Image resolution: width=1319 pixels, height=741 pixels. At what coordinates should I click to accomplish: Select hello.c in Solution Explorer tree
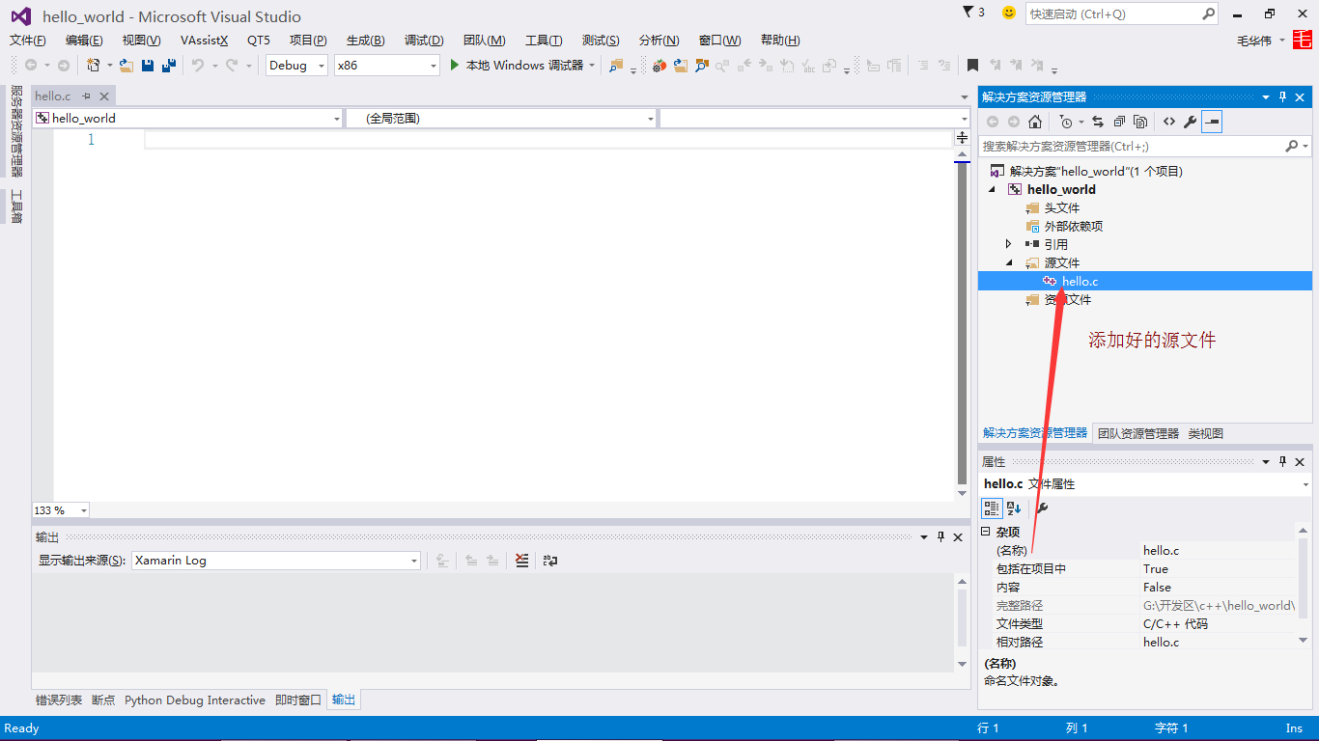pos(1080,281)
